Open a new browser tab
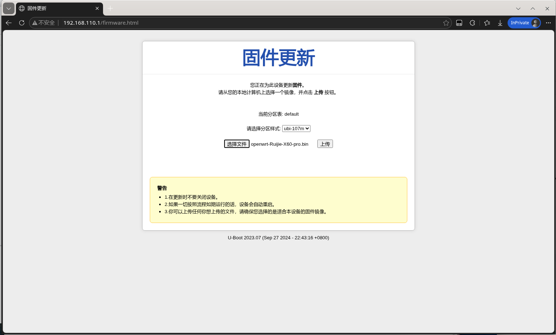The height and width of the screenshot is (335, 556). pyautogui.click(x=110, y=8)
